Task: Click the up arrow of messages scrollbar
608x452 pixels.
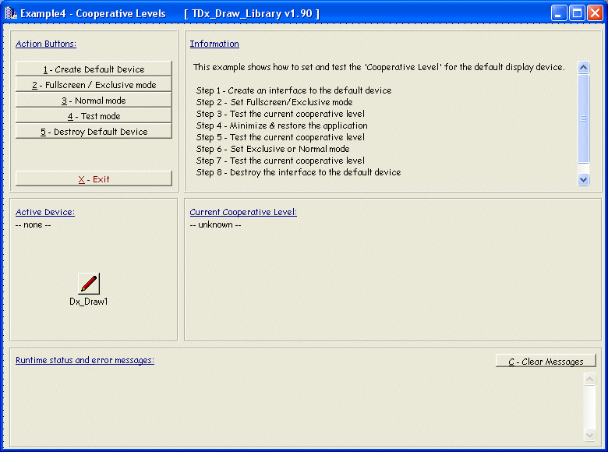Action: 589,380
